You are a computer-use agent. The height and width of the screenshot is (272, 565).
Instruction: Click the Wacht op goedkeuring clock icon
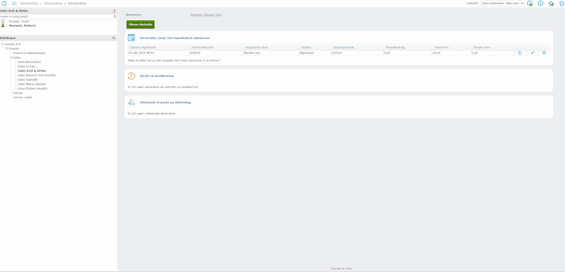pos(131,76)
